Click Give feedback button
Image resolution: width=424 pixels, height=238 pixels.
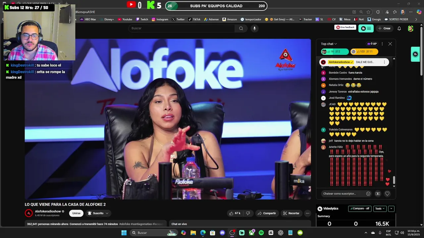click(345, 27)
